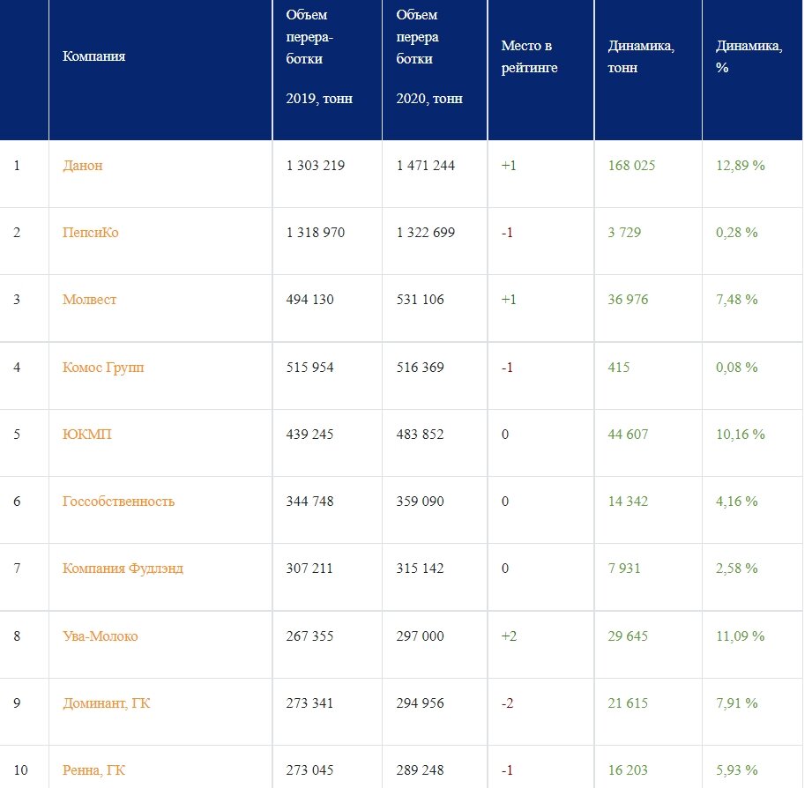This screenshot has height=788, width=812.
Task: Select the value 307 211
Action: [x=309, y=569]
